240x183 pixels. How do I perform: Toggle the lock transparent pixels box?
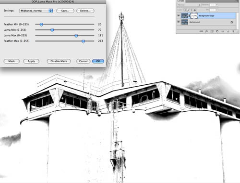point(184,10)
